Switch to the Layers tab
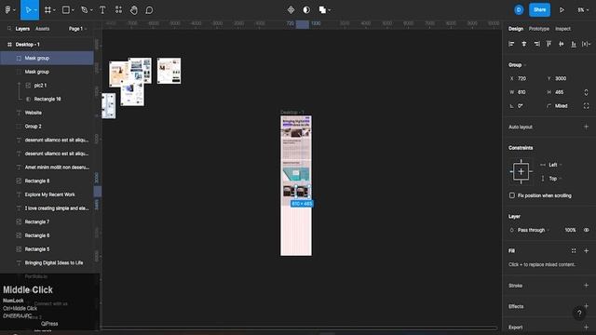The height and width of the screenshot is (335, 596). tap(22, 29)
